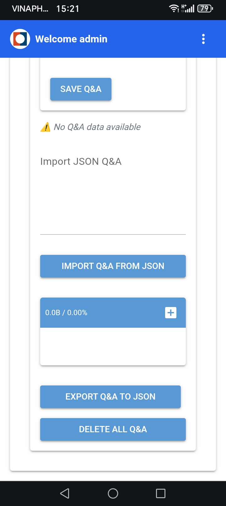Open recent apps with square button
Image resolution: width=226 pixels, height=506 pixels.
tap(161, 493)
